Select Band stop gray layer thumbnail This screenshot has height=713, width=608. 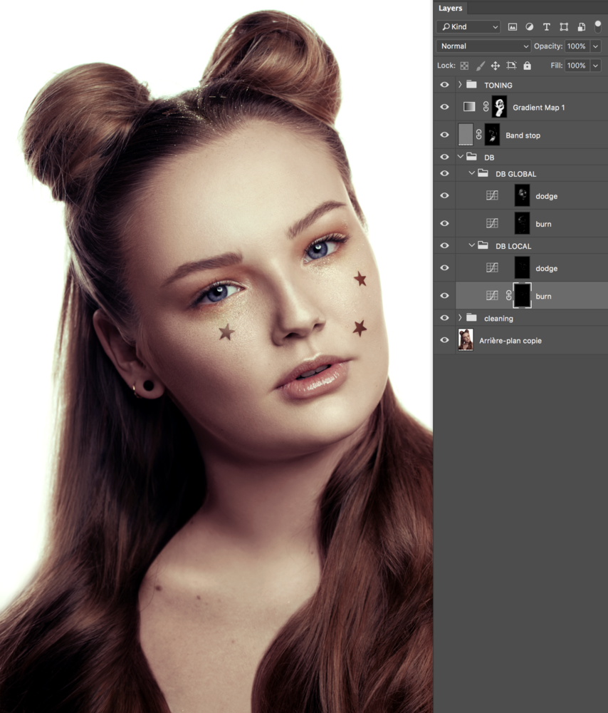click(x=466, y=135)
